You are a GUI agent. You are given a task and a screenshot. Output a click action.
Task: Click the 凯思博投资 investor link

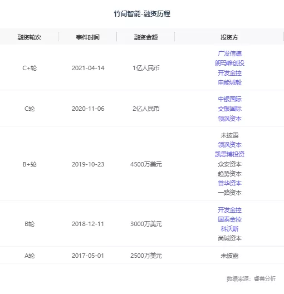[x=229, y=154]
